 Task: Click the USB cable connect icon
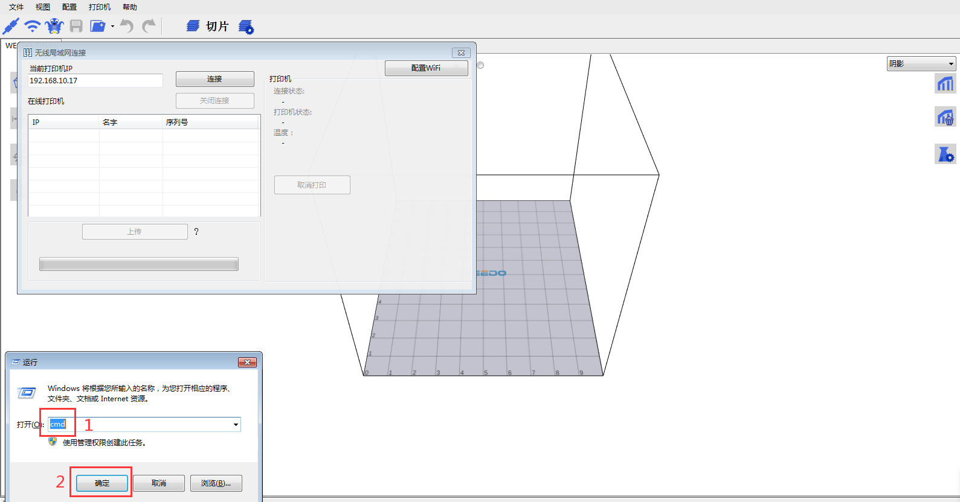click(x=11, y=26)
